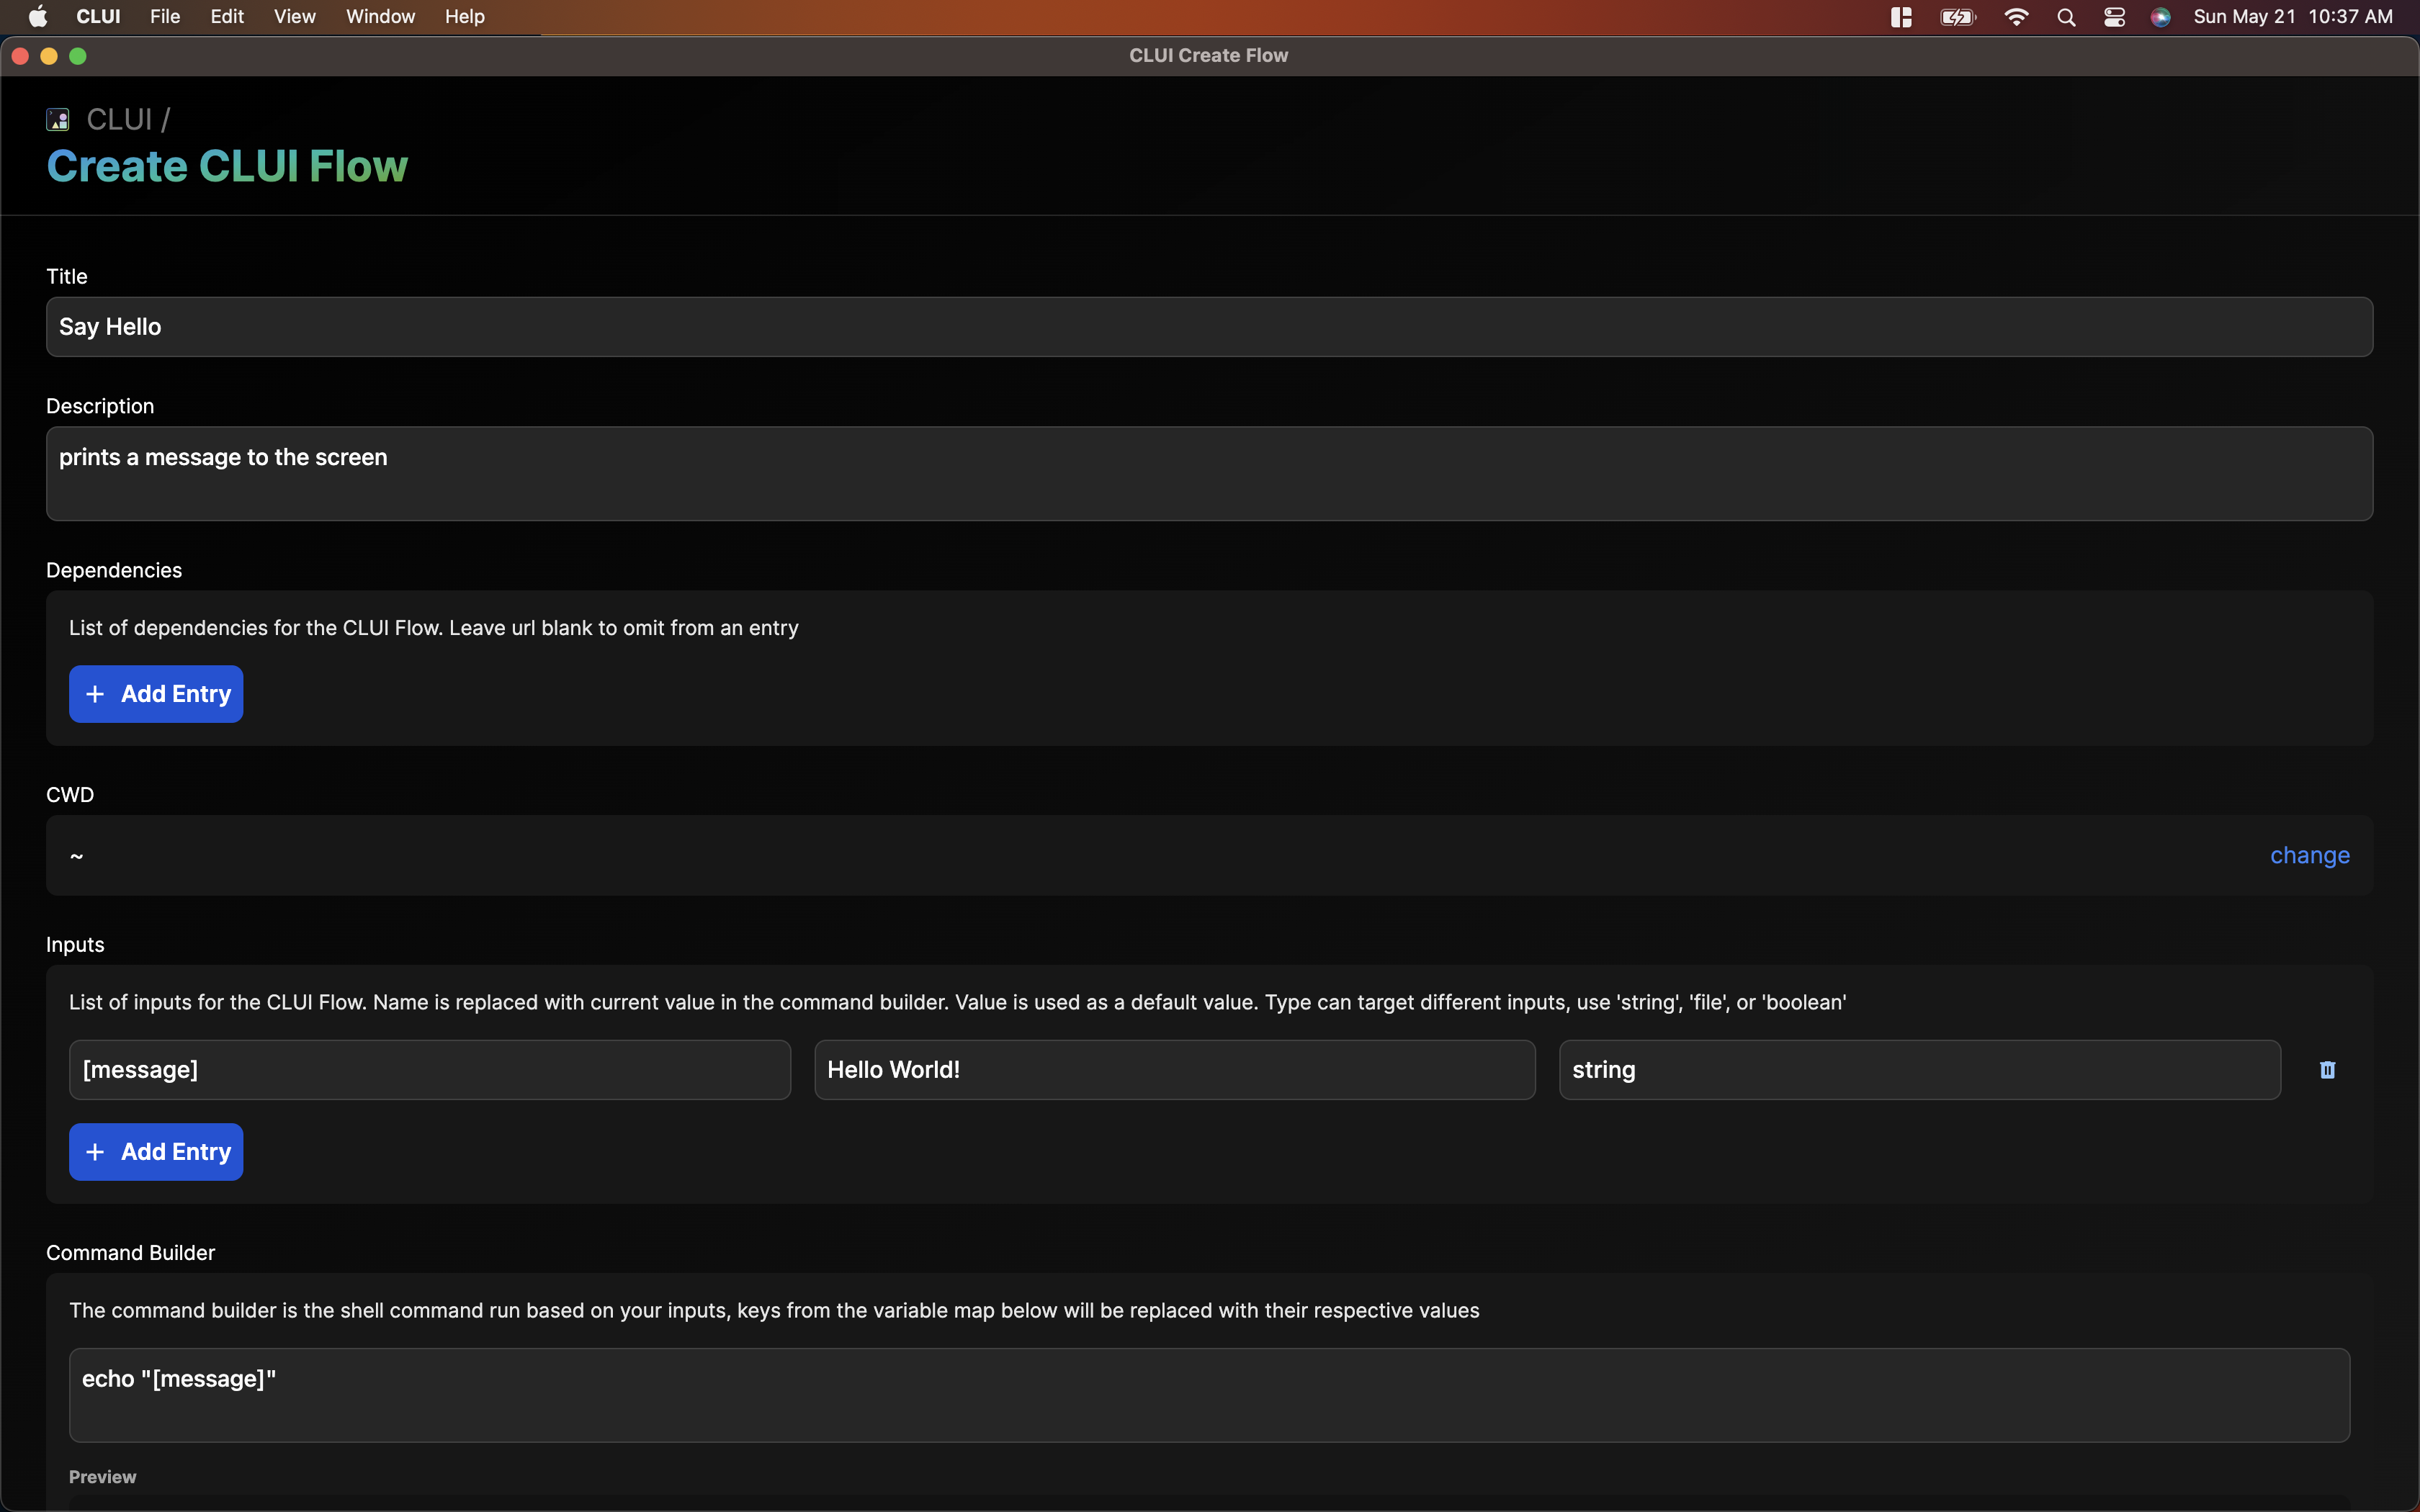The image size is (2420, 1512).
Task: Click the command builder echo text area
Action: click(x=1209, y=1395)
